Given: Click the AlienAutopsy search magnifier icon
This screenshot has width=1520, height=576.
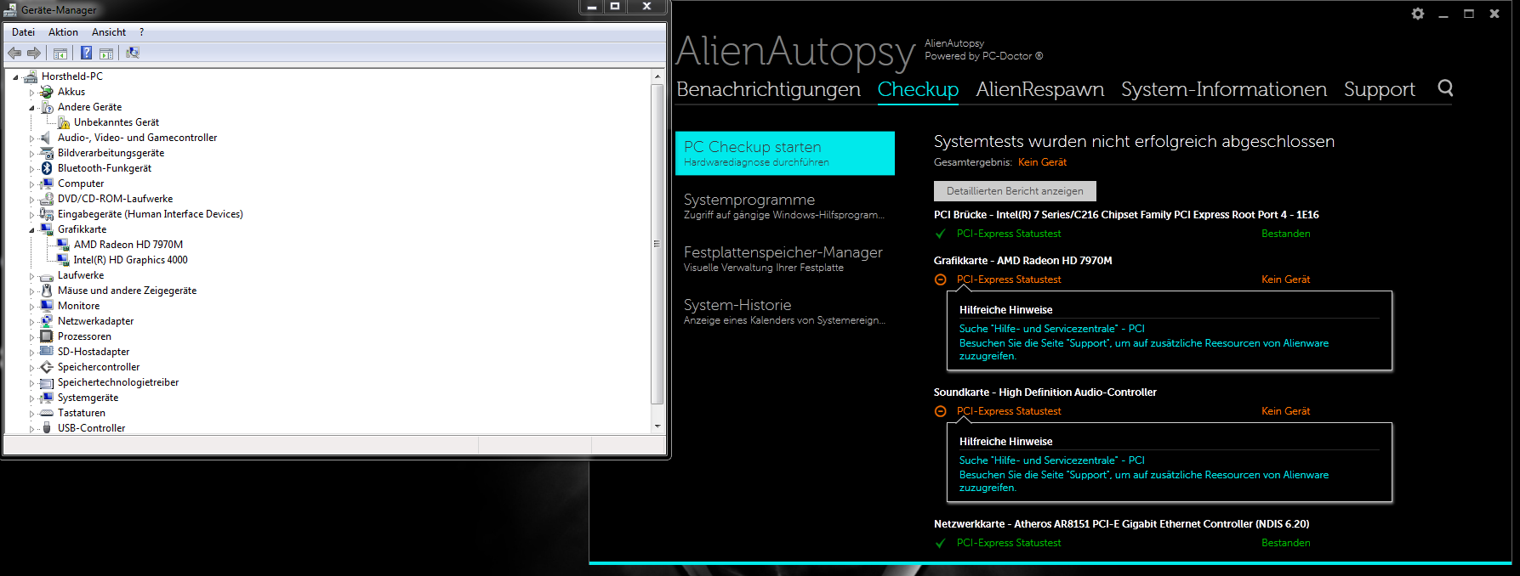Looking at the screenshot, I should [1445, 88].
